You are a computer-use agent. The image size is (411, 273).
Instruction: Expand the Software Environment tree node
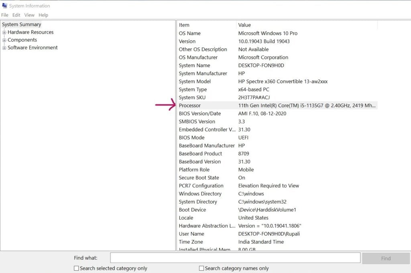tap(4, 47)
